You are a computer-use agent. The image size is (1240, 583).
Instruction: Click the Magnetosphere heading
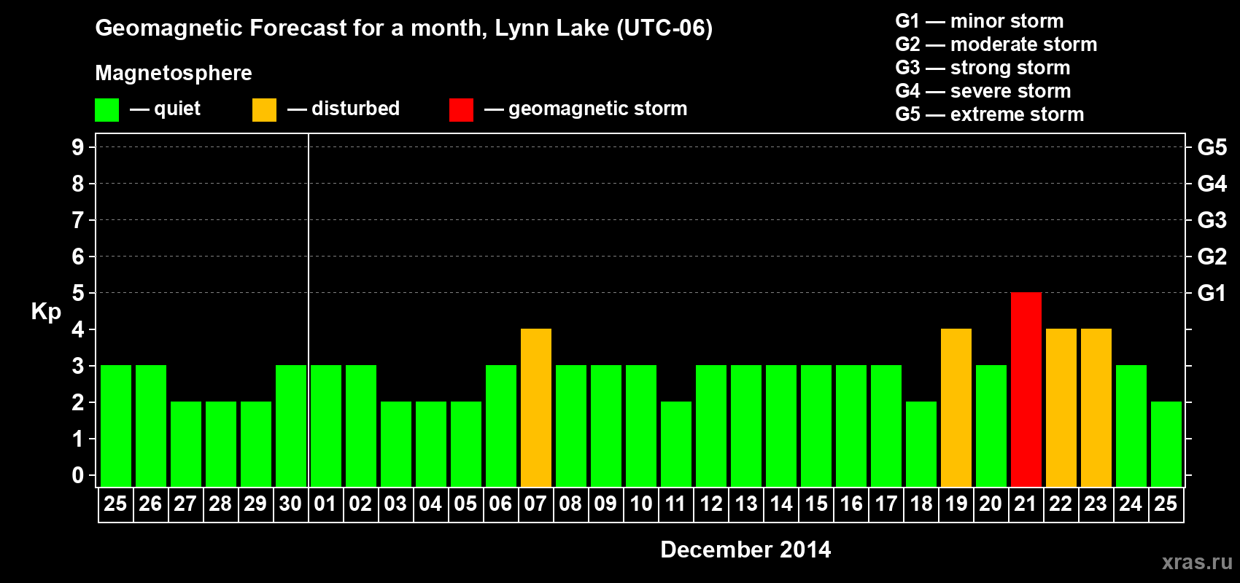click(173, 73)
